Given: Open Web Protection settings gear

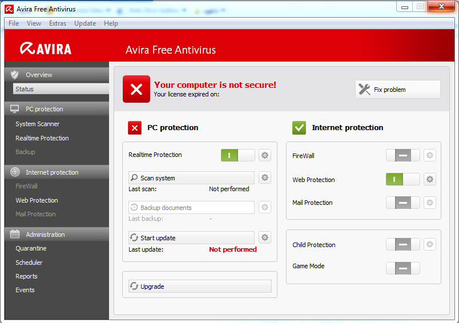Looking at the screenshot, I should (430, 179).
